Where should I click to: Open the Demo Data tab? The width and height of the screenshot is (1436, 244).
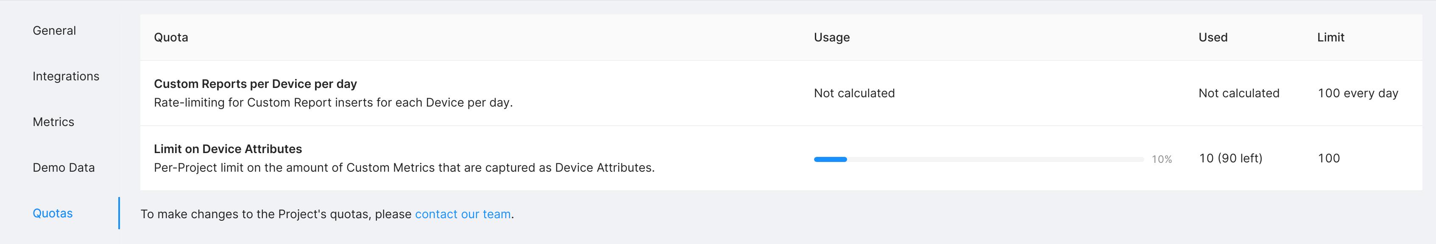tap(64, 167)
